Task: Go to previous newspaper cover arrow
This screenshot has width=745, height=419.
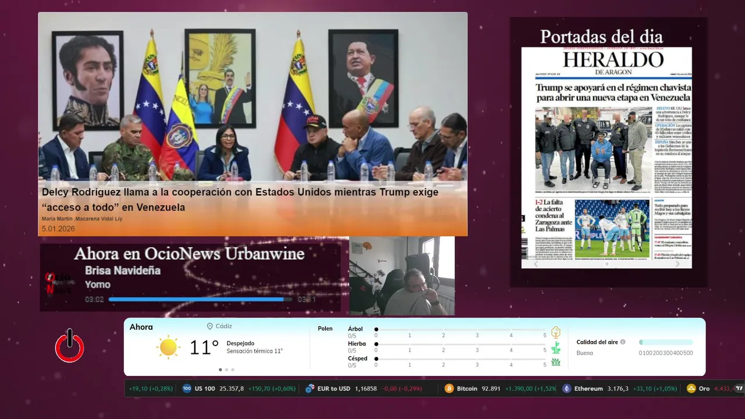Action: (x=536, y=264)
